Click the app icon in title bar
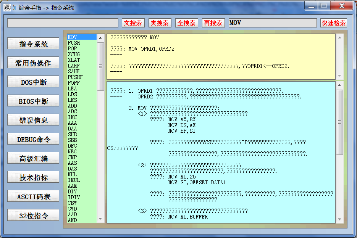The image size is (357, 238). coord(7,8)
